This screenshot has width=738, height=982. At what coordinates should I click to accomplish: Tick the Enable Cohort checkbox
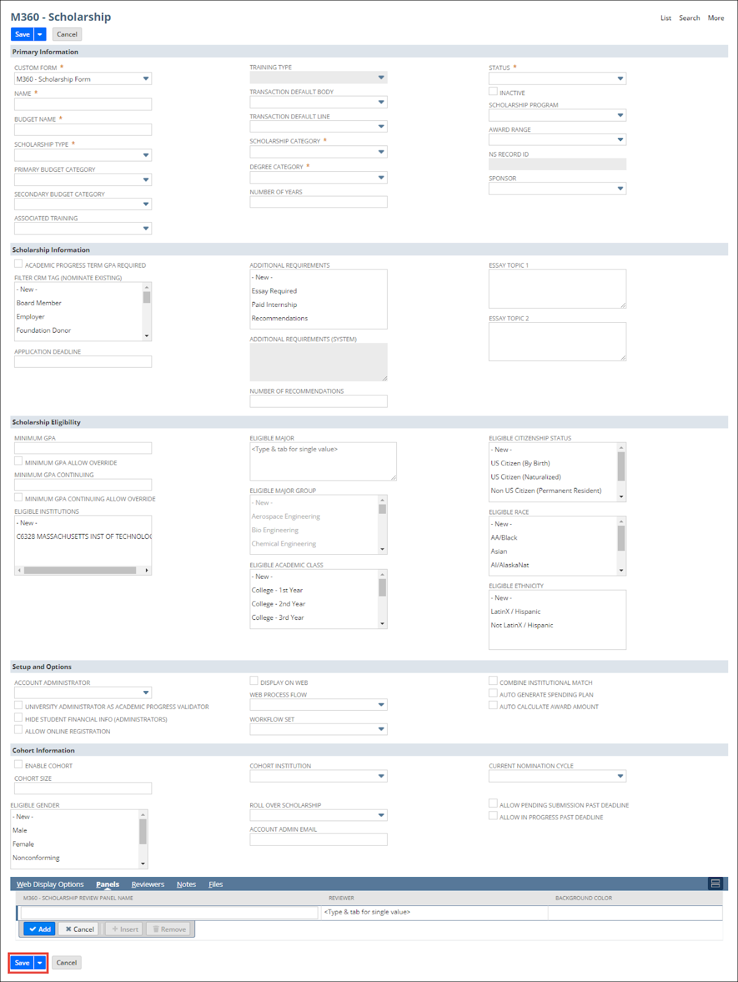coord(18,765)
